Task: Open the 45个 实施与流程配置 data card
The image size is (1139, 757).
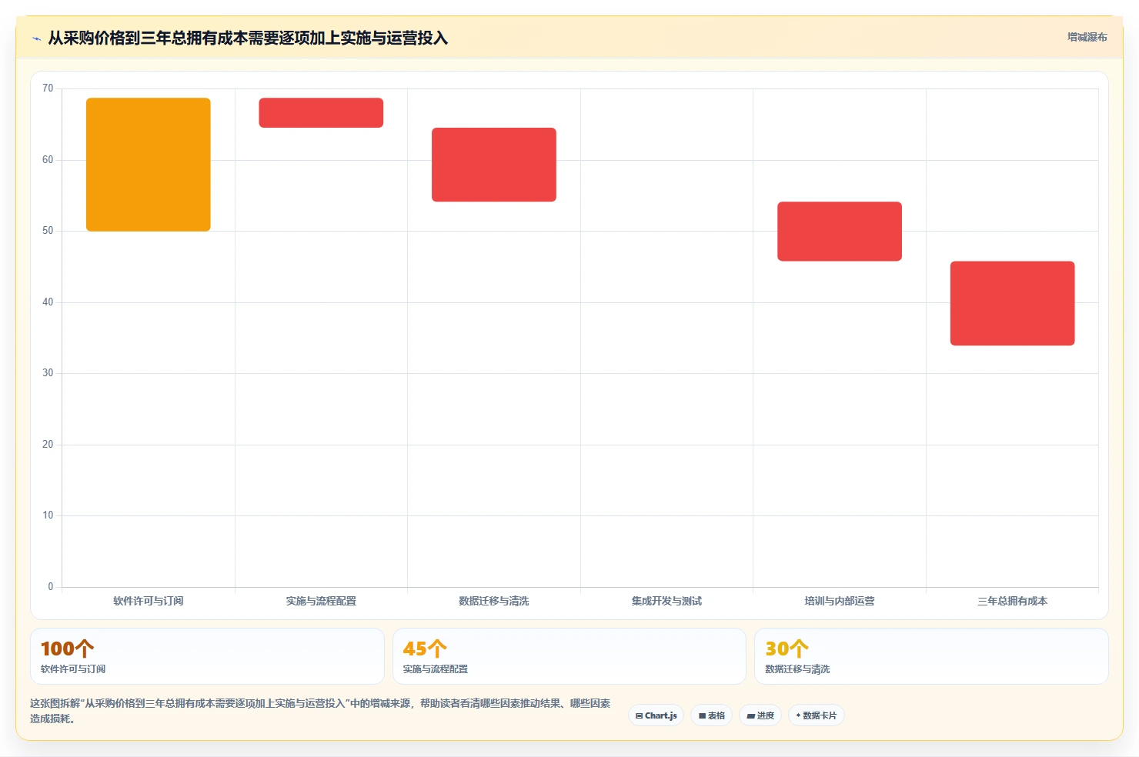Action: [569, 656]
